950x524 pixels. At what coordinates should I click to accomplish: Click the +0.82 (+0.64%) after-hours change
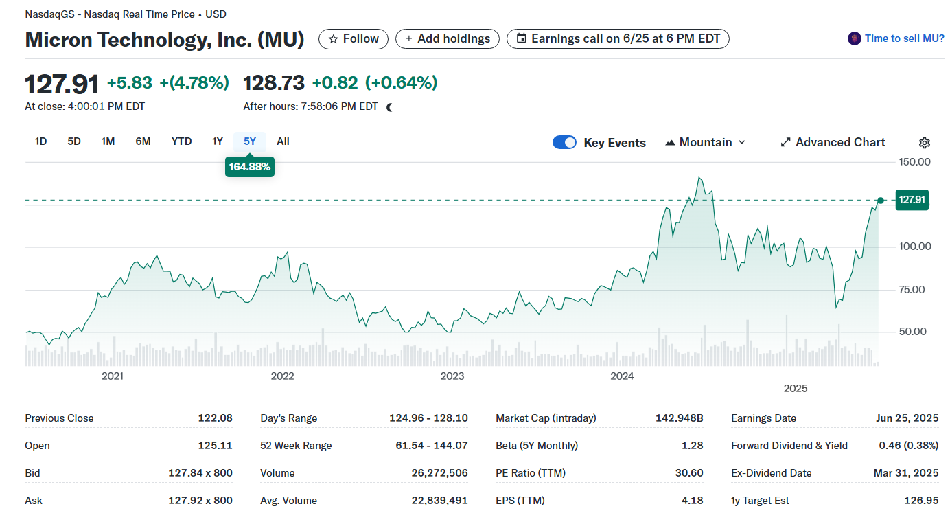tap(375, 83)
